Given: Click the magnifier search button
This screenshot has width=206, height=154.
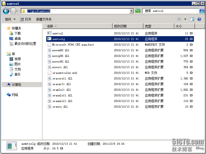Looking at the screenshot, I should coord(202,11).
